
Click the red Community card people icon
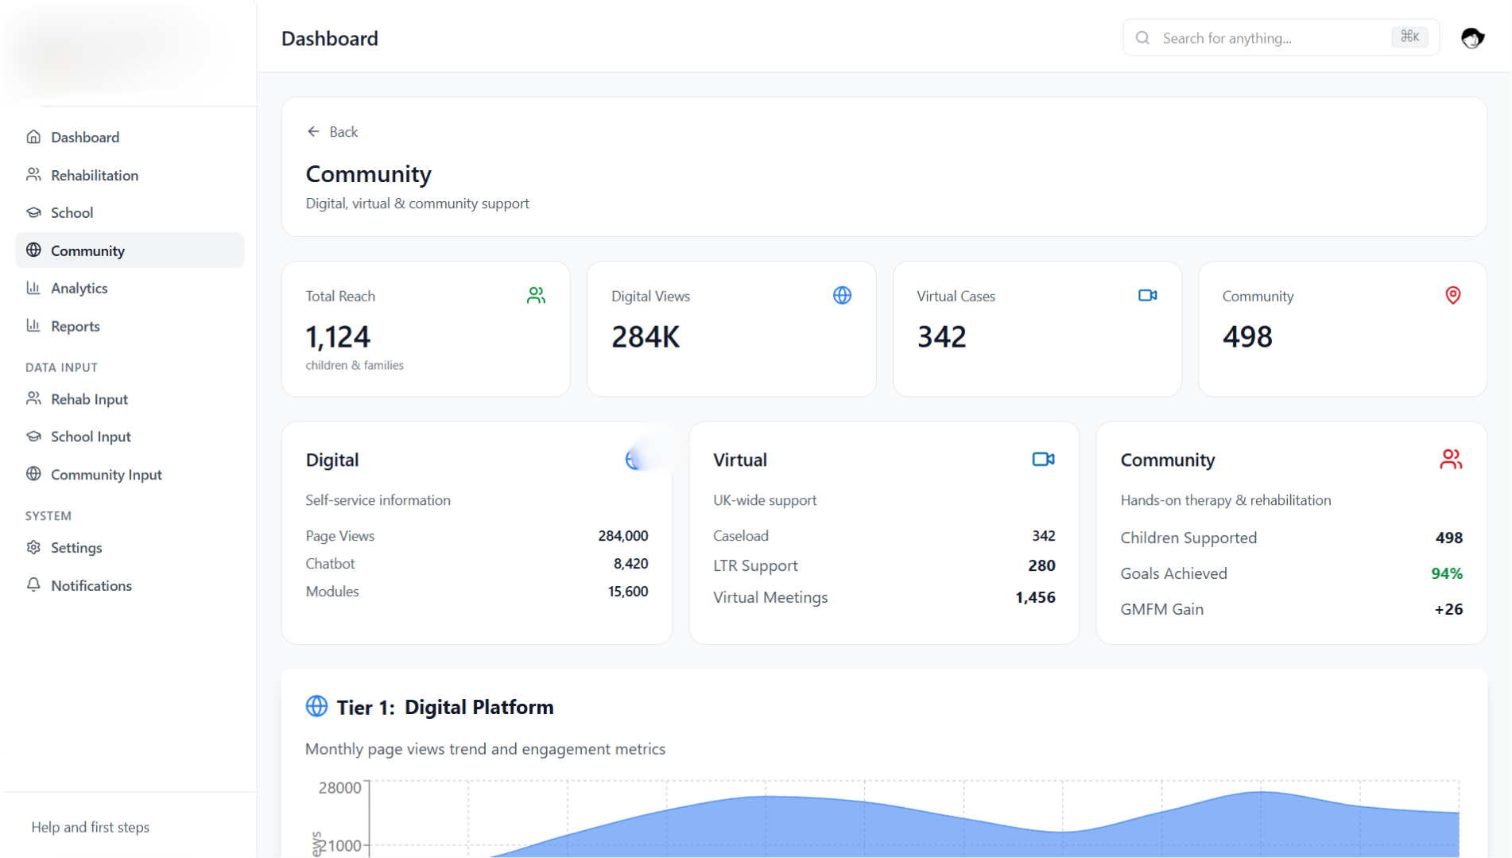(1450, 460)
